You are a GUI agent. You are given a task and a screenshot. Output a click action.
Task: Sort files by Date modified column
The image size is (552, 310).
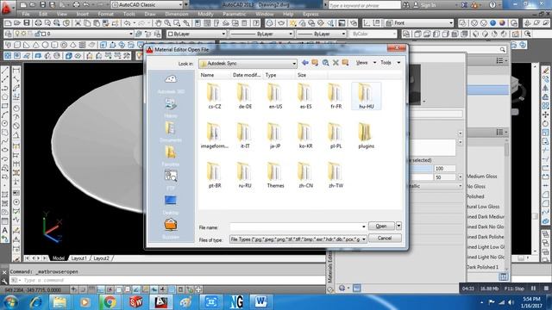(x=246, y=75)
